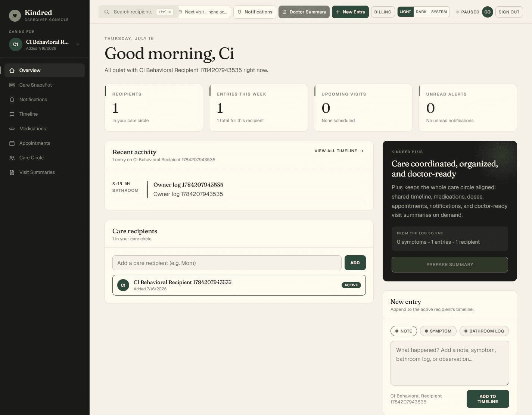The image size is (532, 415).
Task: Click the Add button for care recipients
Action: 355,263
